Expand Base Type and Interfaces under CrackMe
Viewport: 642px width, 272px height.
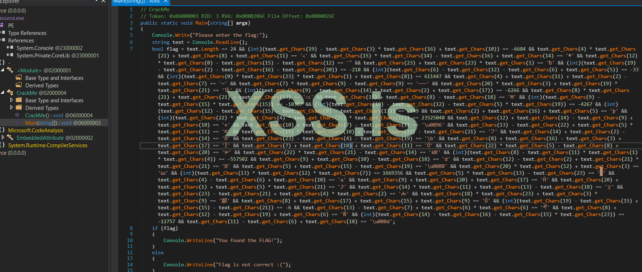coord(11,100)
